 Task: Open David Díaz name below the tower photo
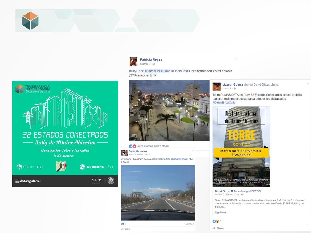coord(221,191)
